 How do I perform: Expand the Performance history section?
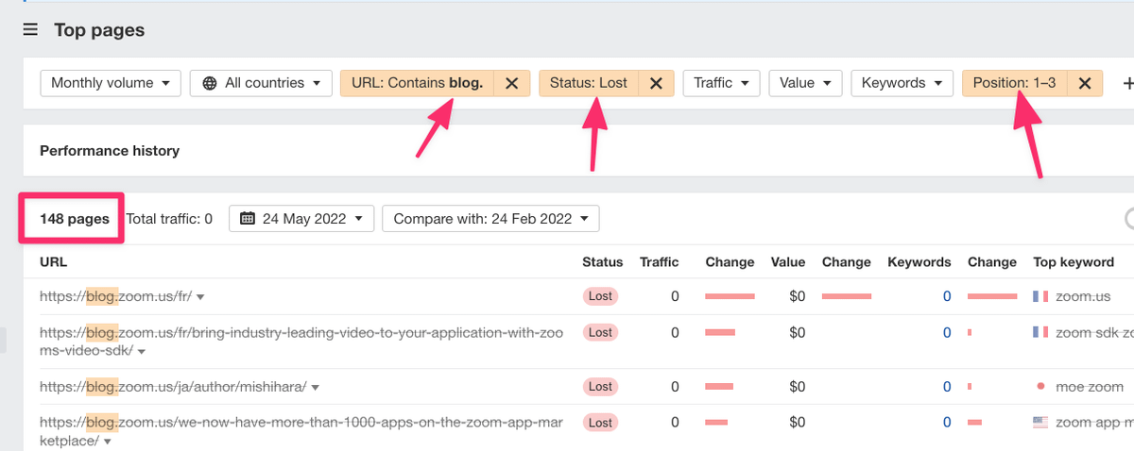coord(110,151)
